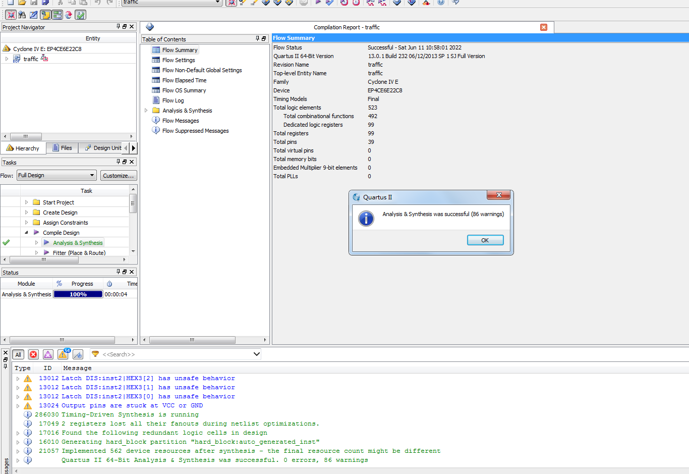Toggle the flagged messages filter button

tap(78, 354)
